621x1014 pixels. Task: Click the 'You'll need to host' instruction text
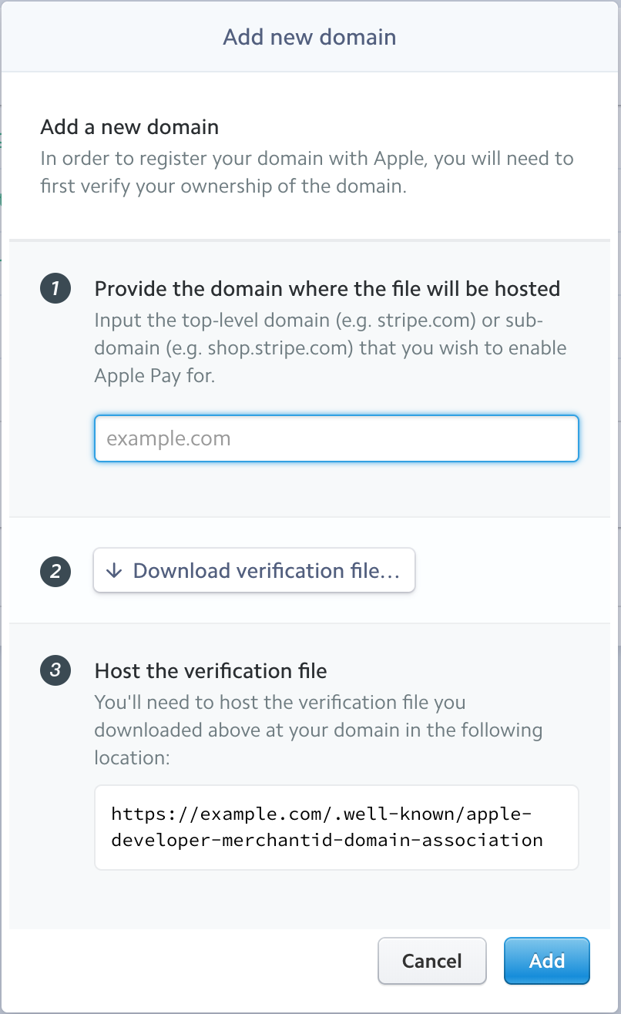tap(318, 730)
